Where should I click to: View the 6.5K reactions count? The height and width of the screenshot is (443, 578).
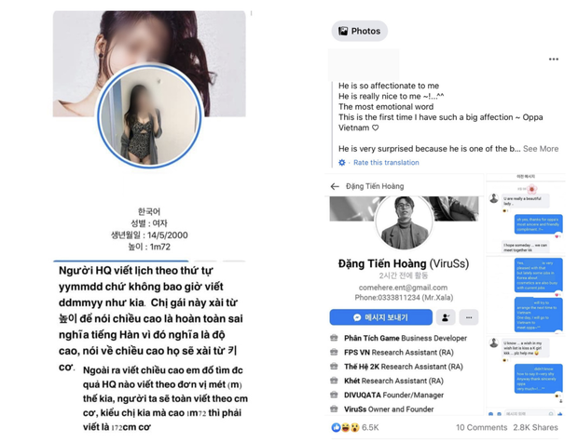pyautogui.click(x=370, y=427)
